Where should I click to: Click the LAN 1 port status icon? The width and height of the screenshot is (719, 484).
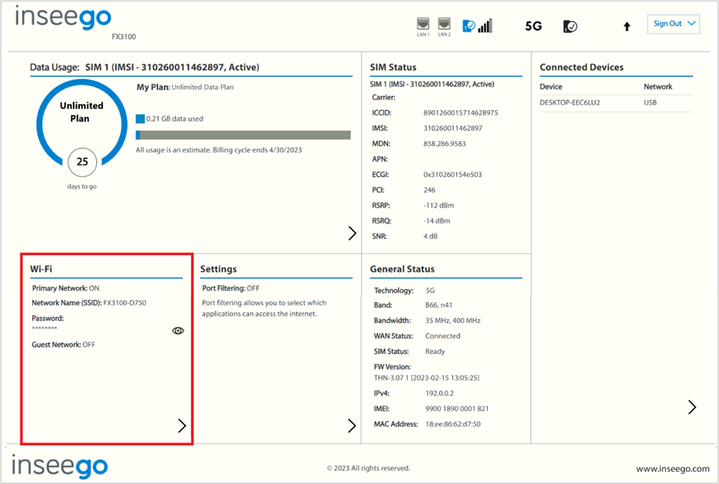click(x=423, y=24)
